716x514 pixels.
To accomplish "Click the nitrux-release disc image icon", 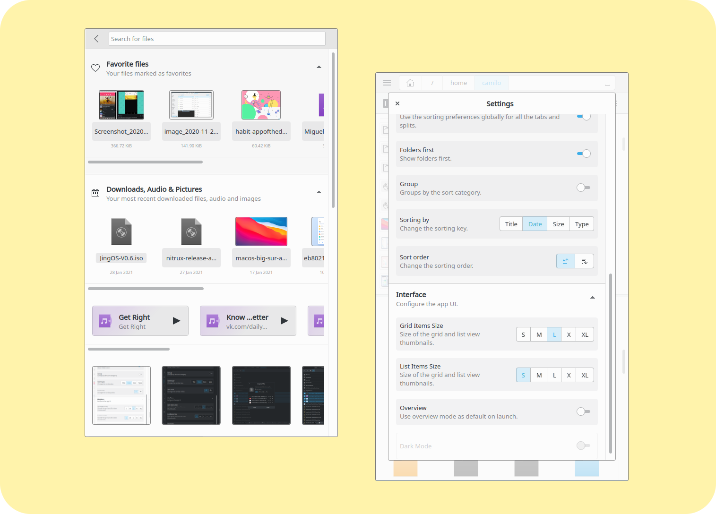I will pyautogui.click(x=191, y=231).
